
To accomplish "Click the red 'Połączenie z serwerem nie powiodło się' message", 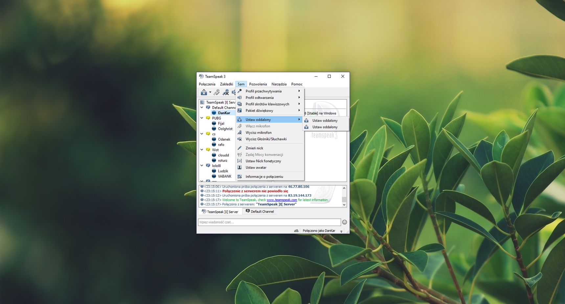I will point(255,191).
